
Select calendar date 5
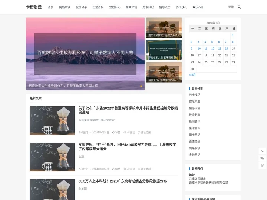[212, 42]
